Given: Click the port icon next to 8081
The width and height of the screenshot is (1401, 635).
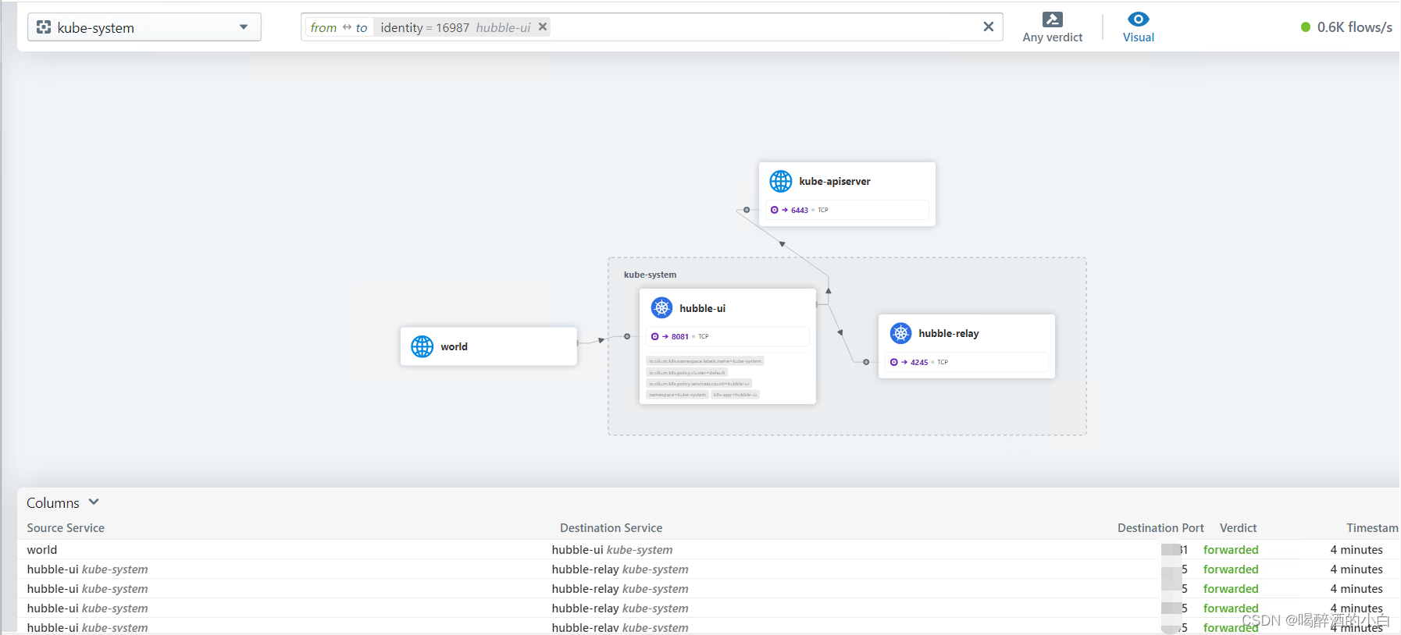Looking at the screenshot, I should pyautogui.click(x=655, y=336).
